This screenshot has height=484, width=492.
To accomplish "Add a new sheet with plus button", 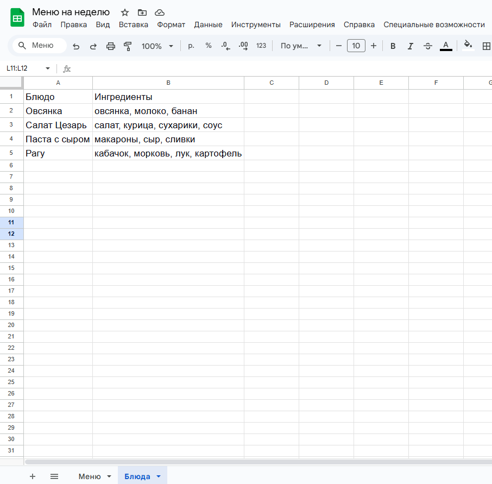I will click(x=33, y=476).
